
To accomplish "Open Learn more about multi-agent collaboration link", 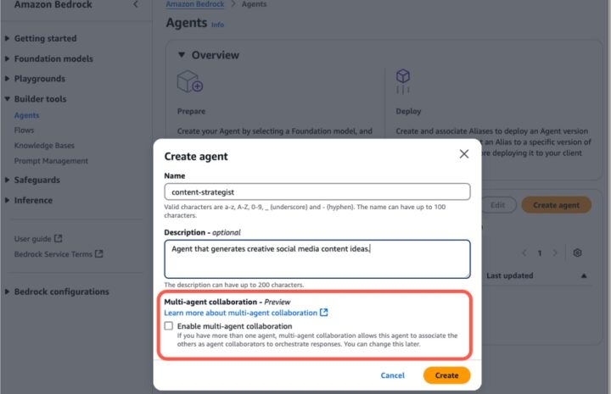I will point(240,313).
